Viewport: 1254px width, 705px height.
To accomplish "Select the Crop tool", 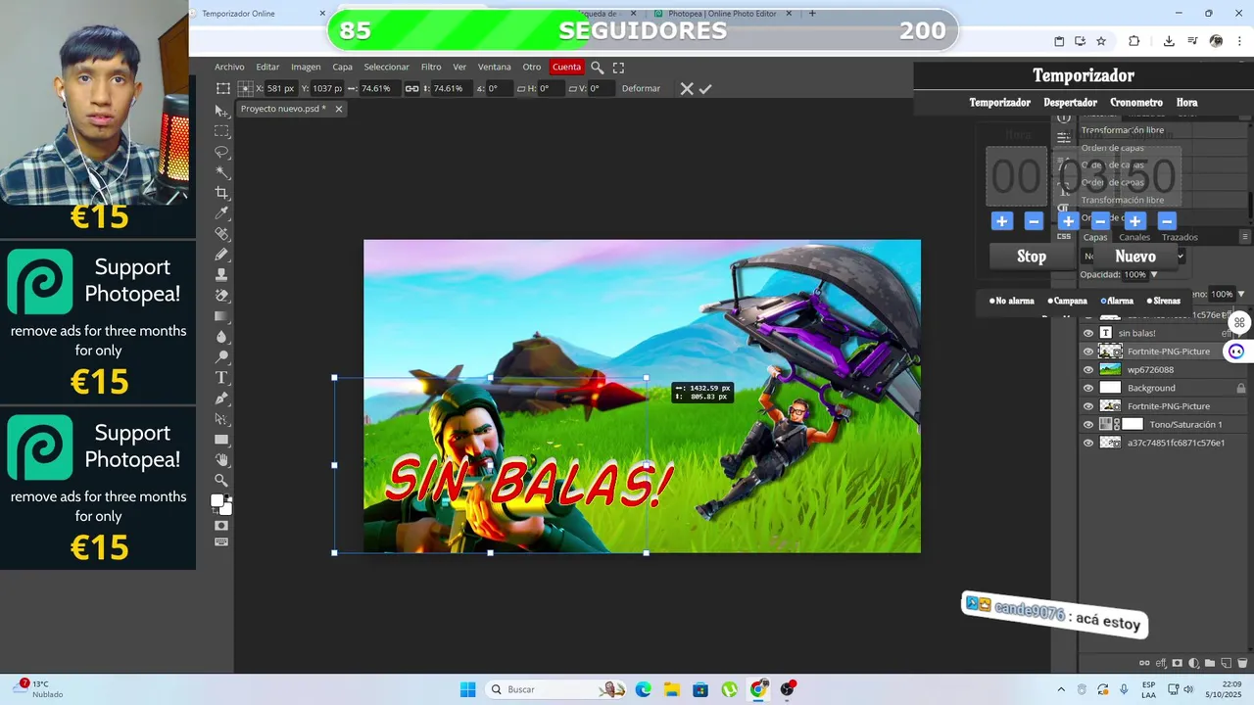I will click(222, 193).
